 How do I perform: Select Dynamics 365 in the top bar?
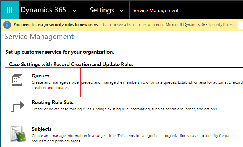click(x=43, y=10)
